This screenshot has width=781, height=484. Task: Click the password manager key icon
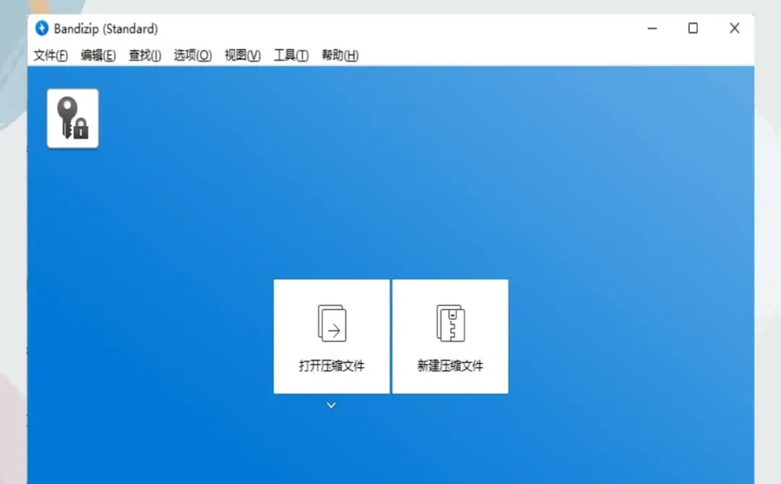tap(72, 117)
